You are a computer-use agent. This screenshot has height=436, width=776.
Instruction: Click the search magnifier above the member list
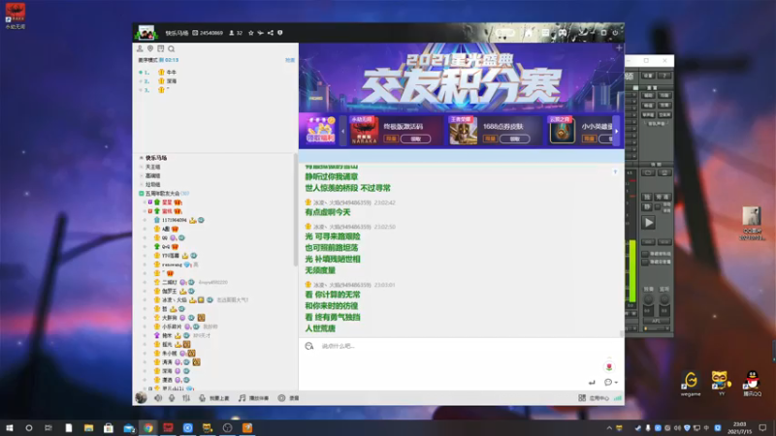point(172,48)
